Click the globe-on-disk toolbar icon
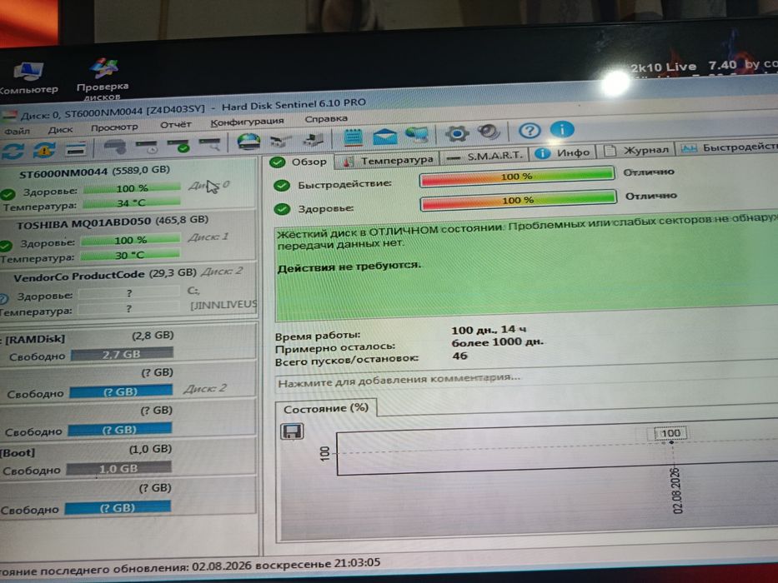This screenshot has height=583, width=778. [248, 142]
